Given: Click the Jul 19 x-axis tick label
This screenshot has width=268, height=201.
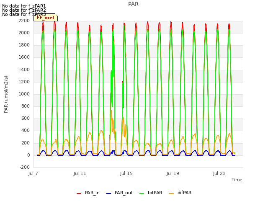Looking at the screenshot, I should point(173,173).
